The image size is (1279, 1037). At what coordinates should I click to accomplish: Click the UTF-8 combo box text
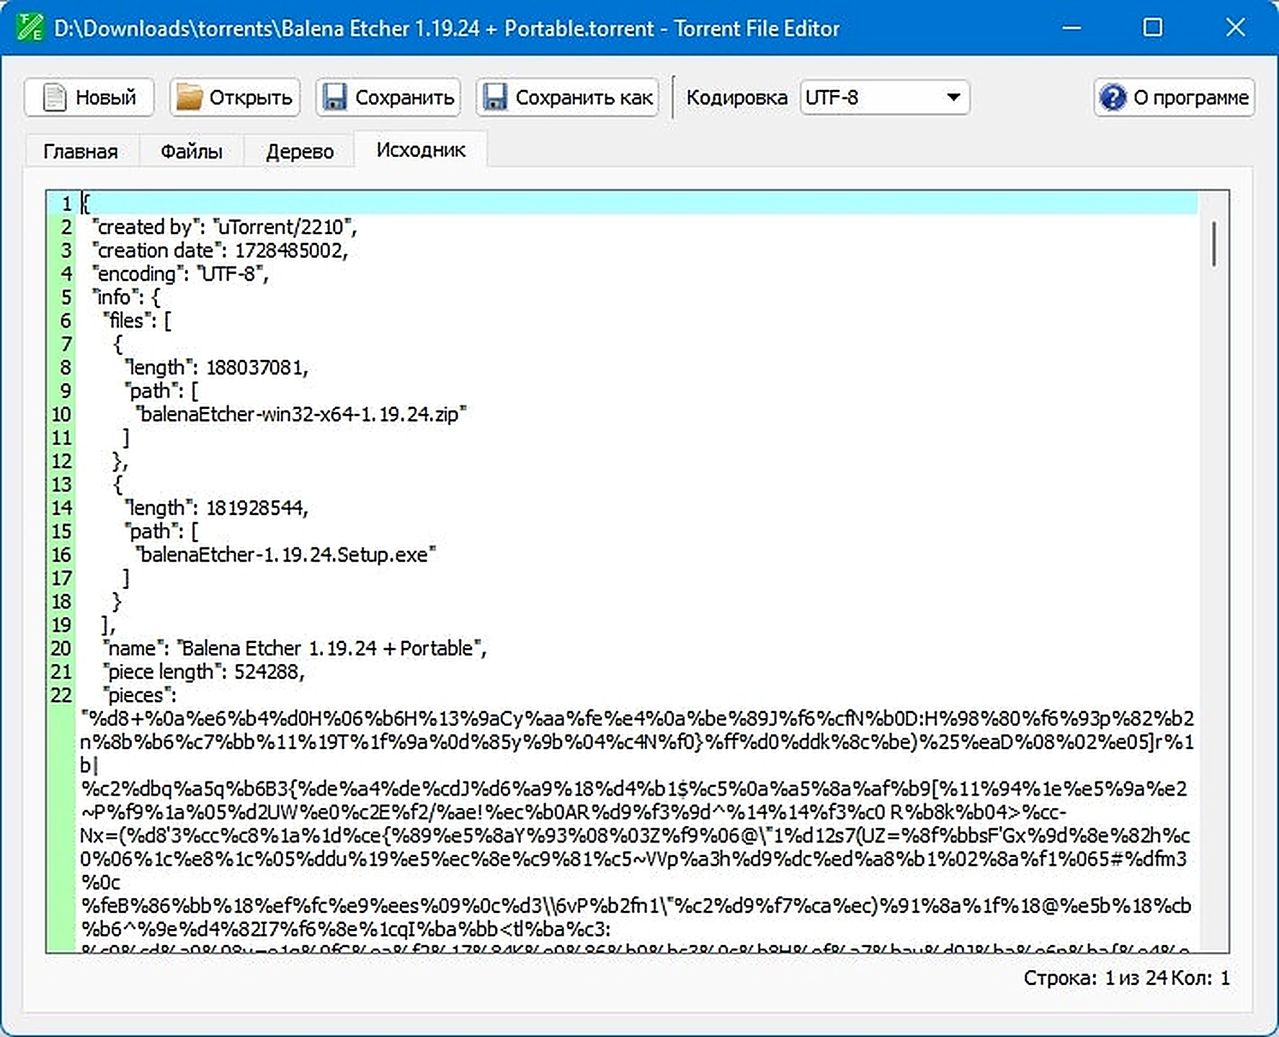click(832, 97)
